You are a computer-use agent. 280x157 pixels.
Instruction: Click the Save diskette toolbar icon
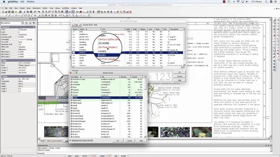pos(13,12)
